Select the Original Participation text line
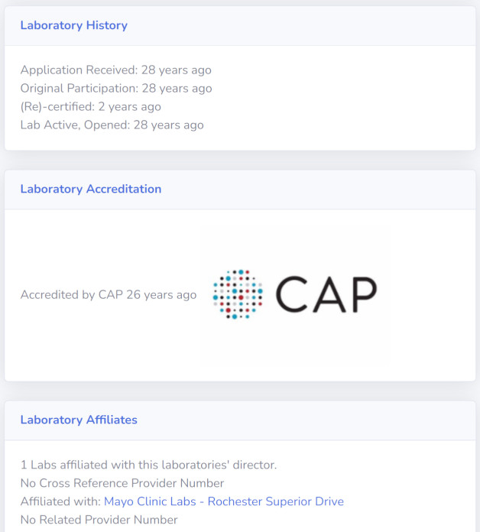 click(x=116, y=88)
